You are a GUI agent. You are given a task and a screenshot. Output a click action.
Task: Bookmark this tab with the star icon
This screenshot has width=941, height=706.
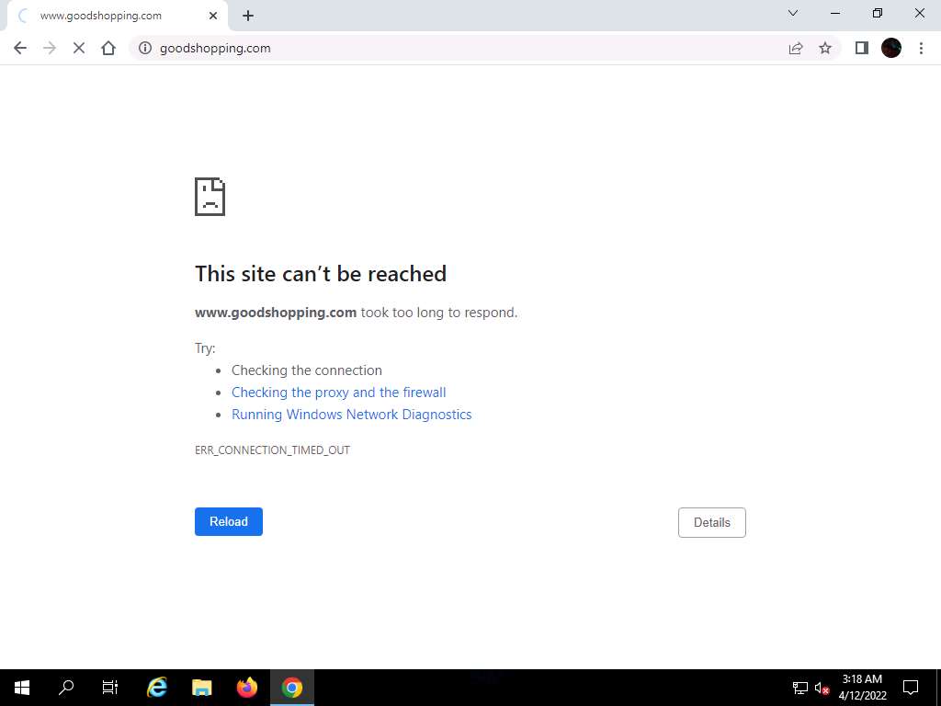point(825,48)
